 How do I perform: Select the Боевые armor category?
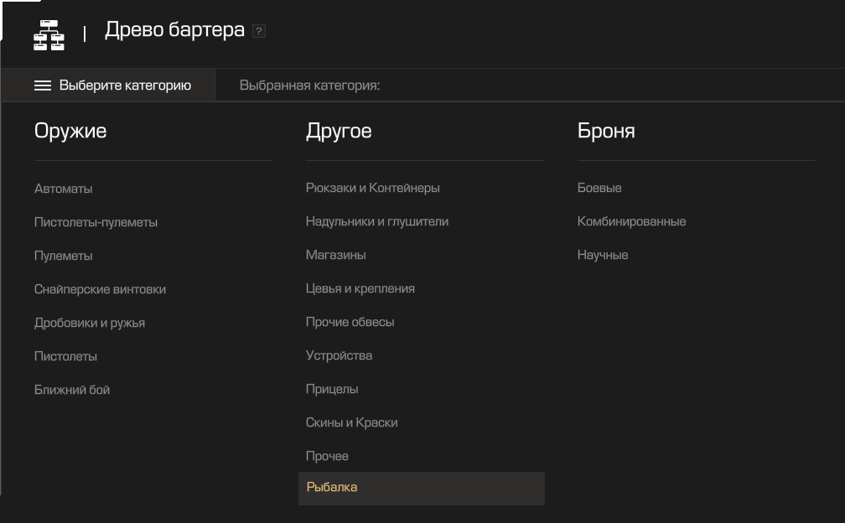(x=599, y=188)
